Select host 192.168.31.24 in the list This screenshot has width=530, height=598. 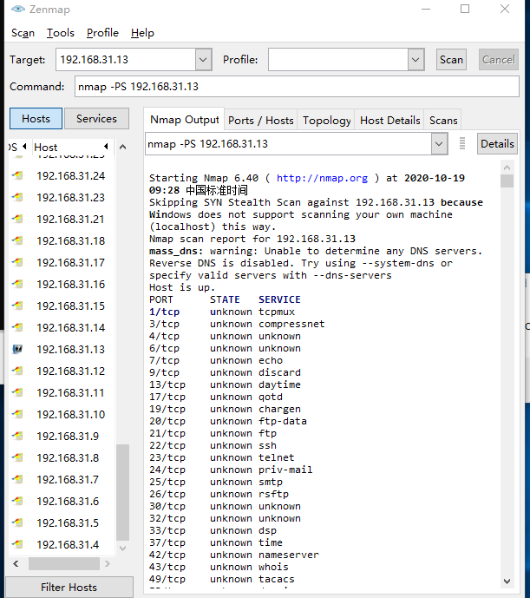(x=70, y=176)
